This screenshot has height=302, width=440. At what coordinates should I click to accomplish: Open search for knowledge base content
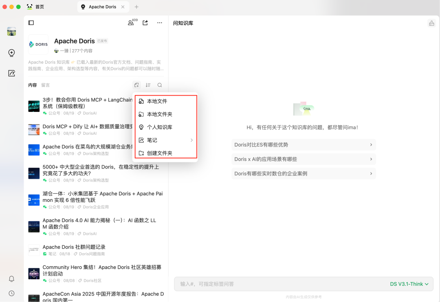159,85
